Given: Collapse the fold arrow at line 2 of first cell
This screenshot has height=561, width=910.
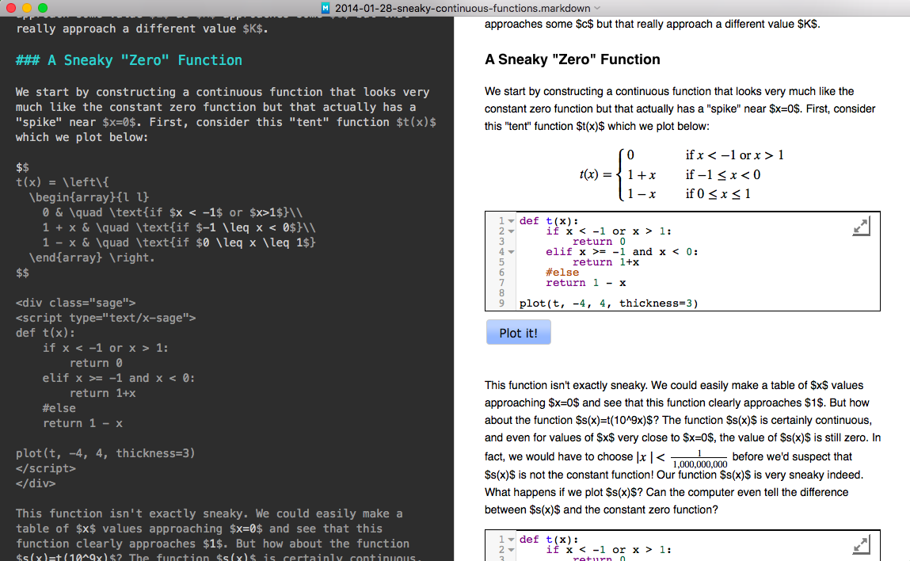Looking at the screenshot, I should 512,231.
